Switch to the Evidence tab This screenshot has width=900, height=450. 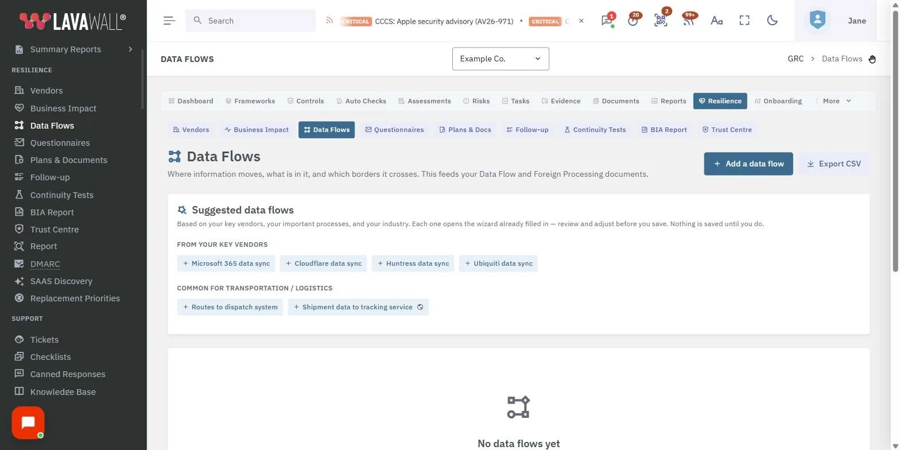(561, 101)
